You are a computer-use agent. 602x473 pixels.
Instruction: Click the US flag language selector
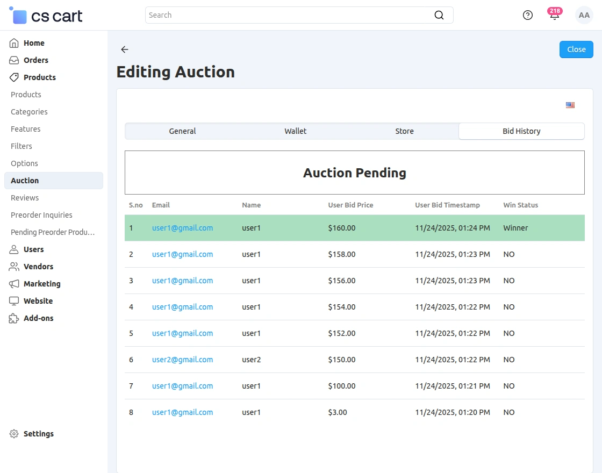570,105
